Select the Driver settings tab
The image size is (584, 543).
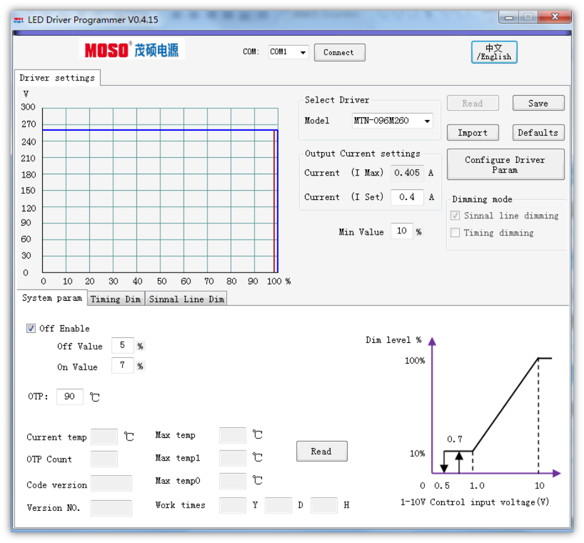57,77
